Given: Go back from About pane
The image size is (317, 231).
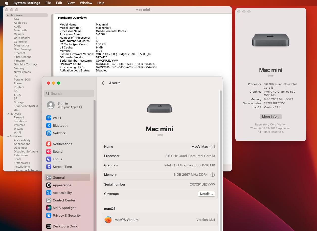Looking at the screenshot, I should (103, 83).
